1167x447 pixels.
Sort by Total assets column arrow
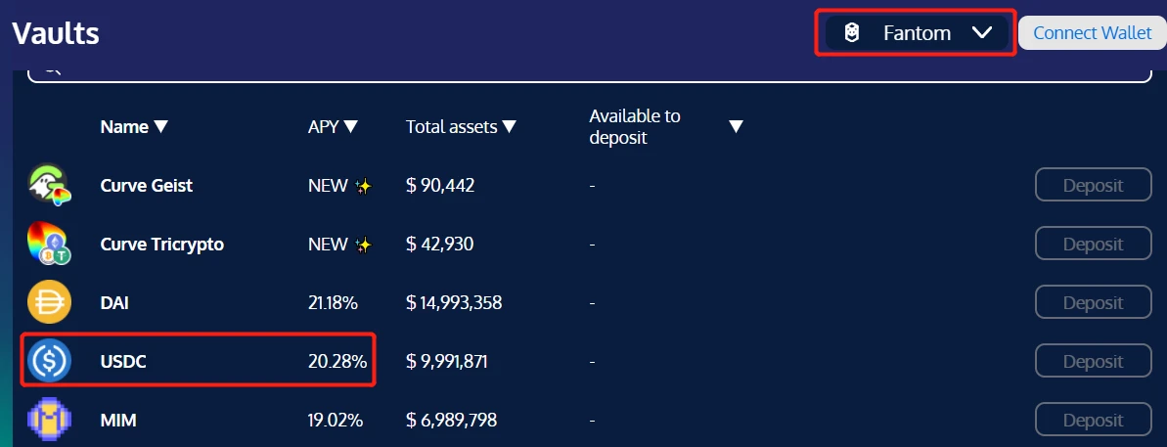pos(509,127)
